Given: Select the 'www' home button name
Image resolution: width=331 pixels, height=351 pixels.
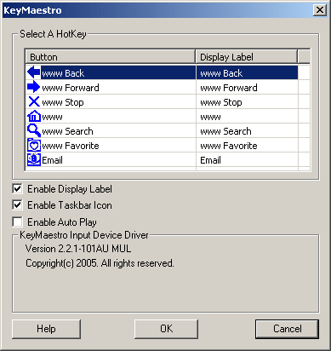Looking at the screenshot, I should click(x=52, y=117).
